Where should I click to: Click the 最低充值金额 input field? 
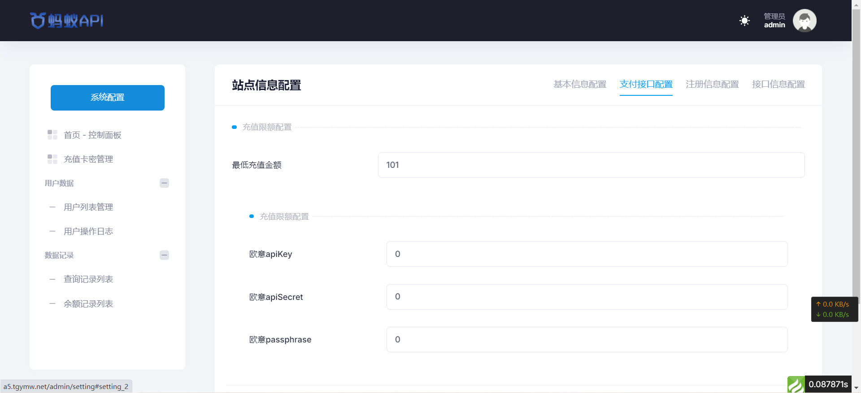[x=591, y=165]
